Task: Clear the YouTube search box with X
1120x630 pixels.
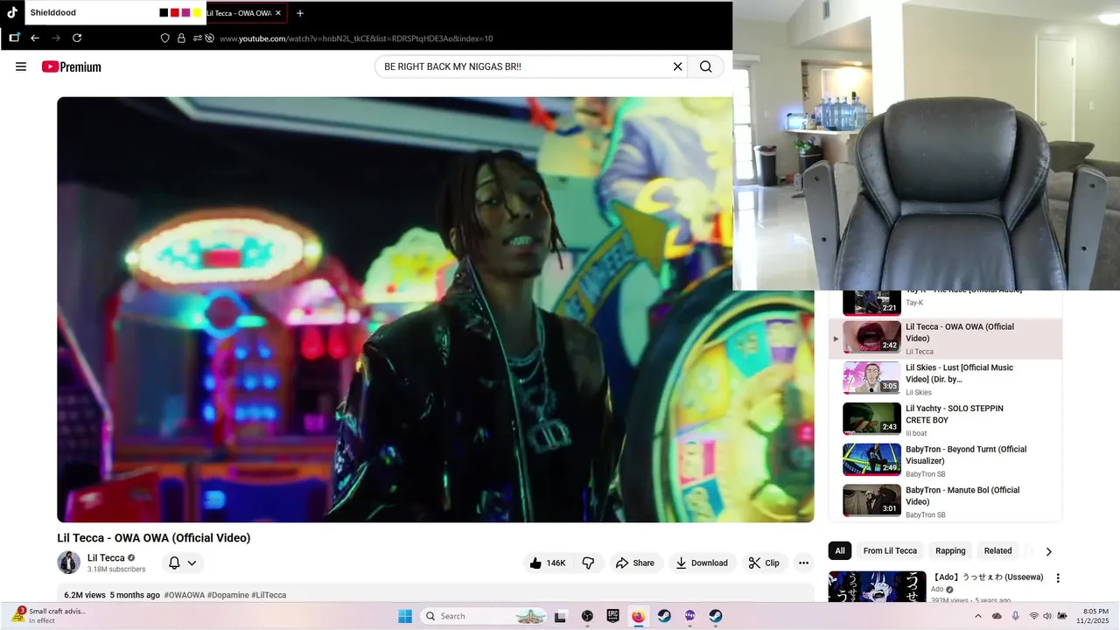Action: [677, 66]
